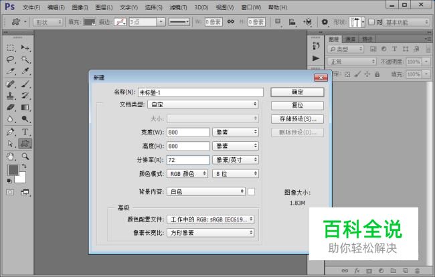Select the Blur tool
Image resolution: width=435 pixels, height=277 pixels.
pyautogui.click(x=11, y=119)
